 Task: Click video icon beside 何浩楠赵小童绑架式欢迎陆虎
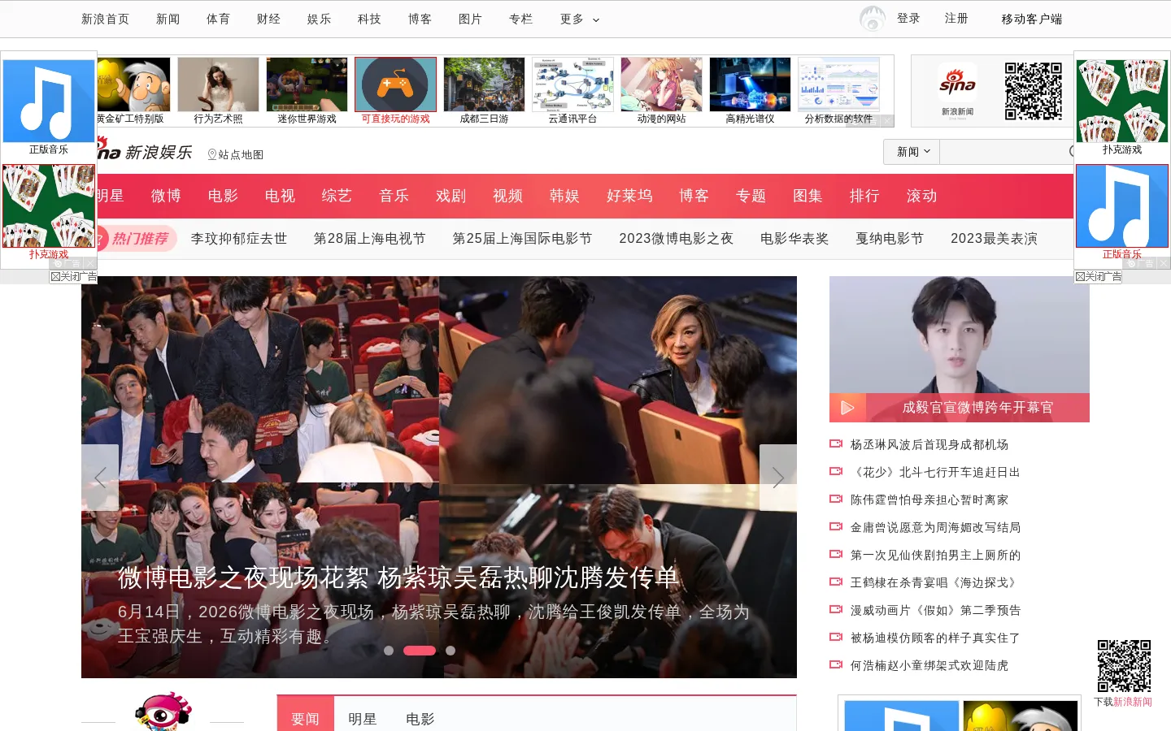pyautogui.click(x=835, y=664)
